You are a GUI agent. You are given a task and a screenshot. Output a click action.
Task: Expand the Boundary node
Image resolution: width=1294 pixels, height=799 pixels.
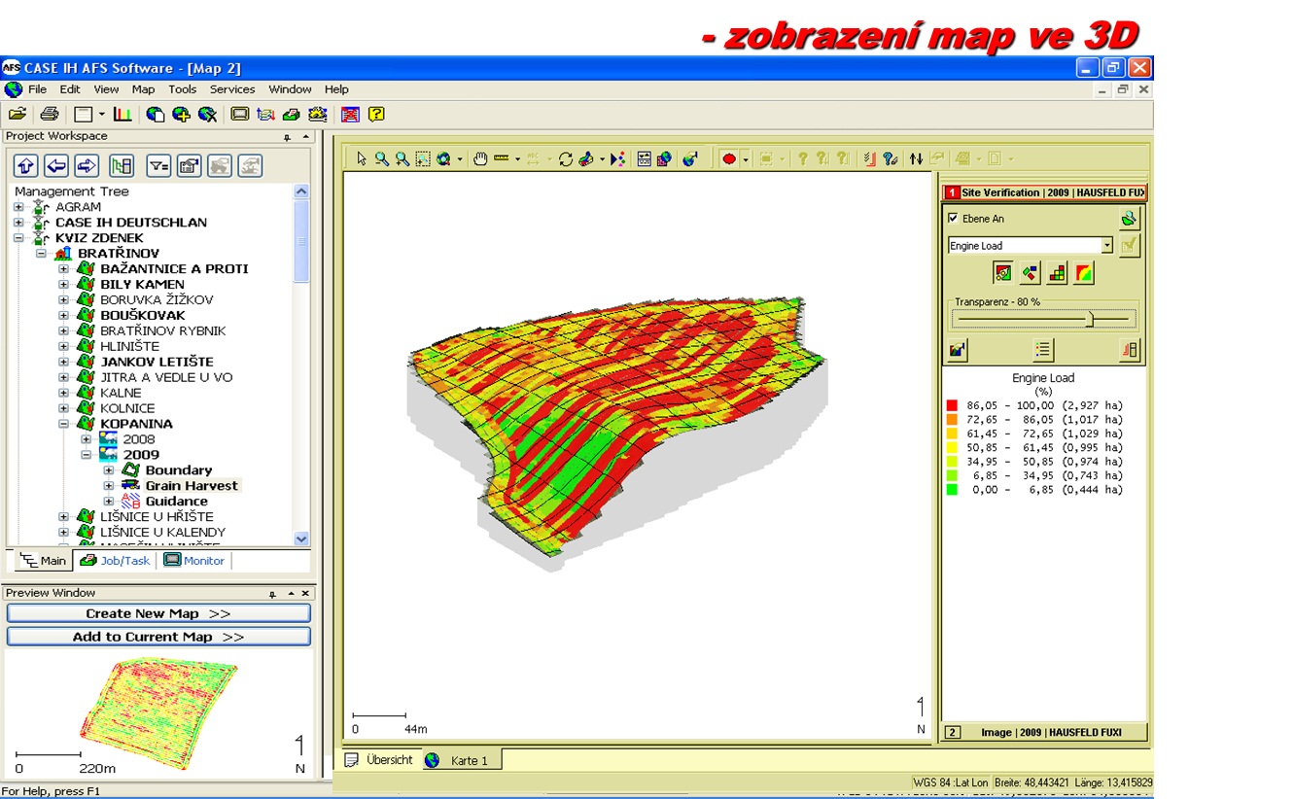pos(108,470)
